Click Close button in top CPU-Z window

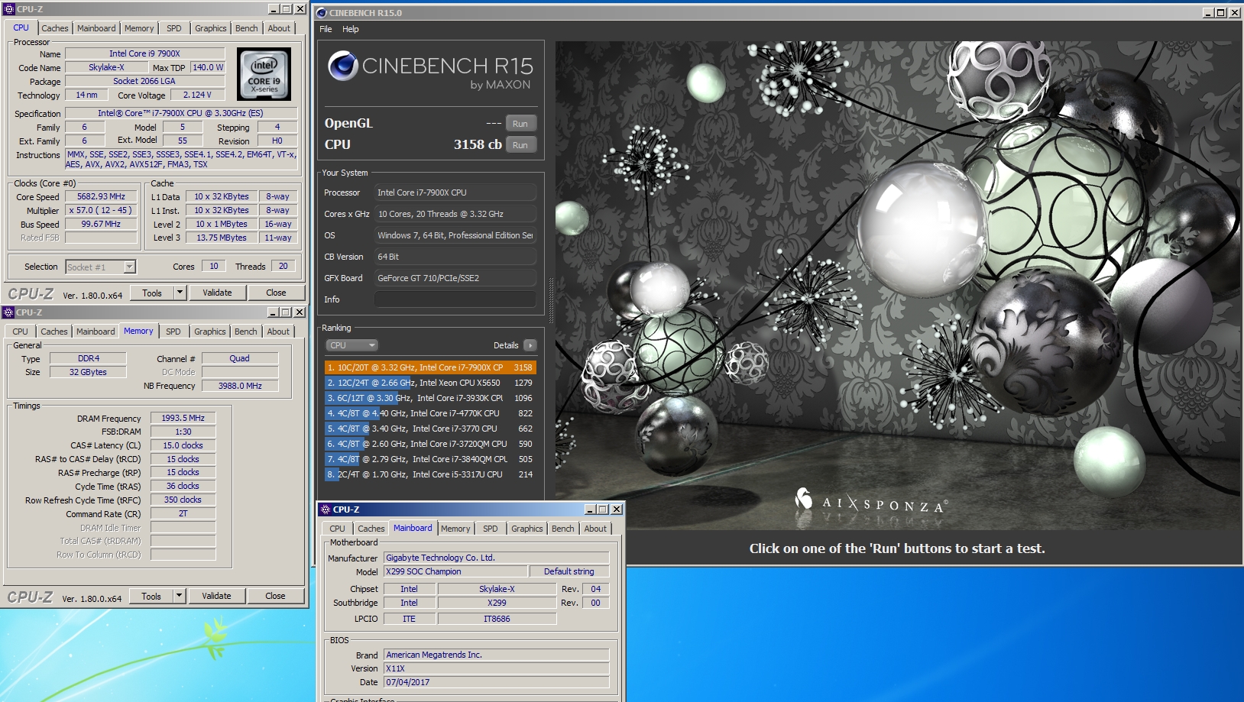coord(276,293)
